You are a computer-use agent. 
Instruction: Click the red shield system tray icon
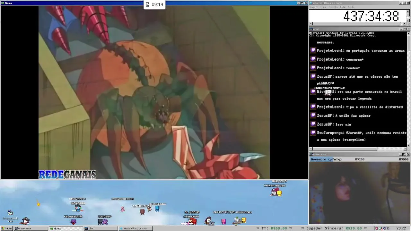click(x=377, y=228)
